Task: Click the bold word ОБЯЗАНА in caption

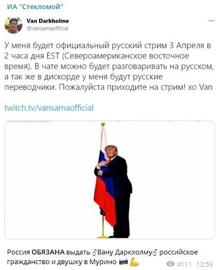Action: (48, 252)
